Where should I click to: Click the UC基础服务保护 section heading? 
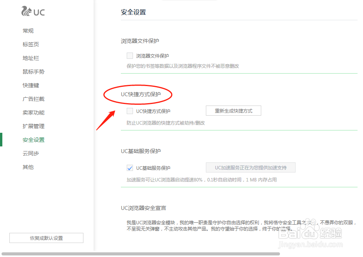(x=141, y=151)
